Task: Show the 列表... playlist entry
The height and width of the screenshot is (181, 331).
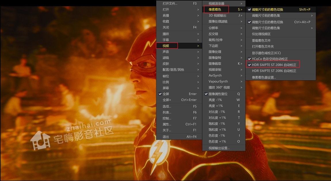Action: click(179, 112)
